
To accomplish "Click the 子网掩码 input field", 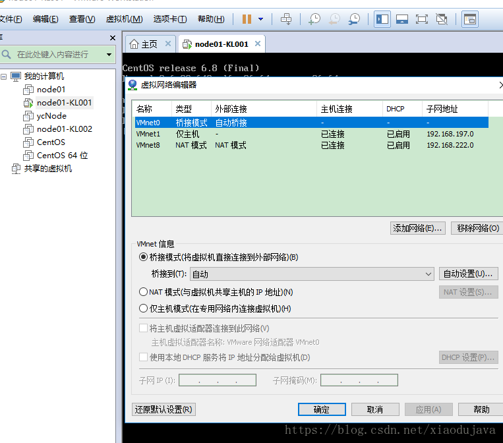I will (359, 380).
